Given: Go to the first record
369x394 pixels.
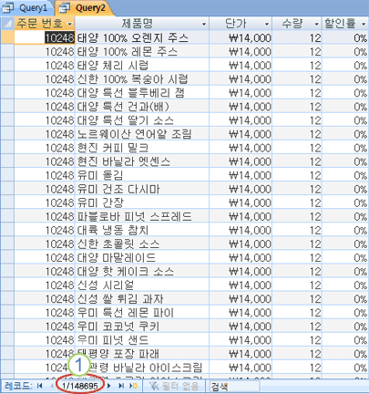Looking at the screenshot, I should point(40,386).
